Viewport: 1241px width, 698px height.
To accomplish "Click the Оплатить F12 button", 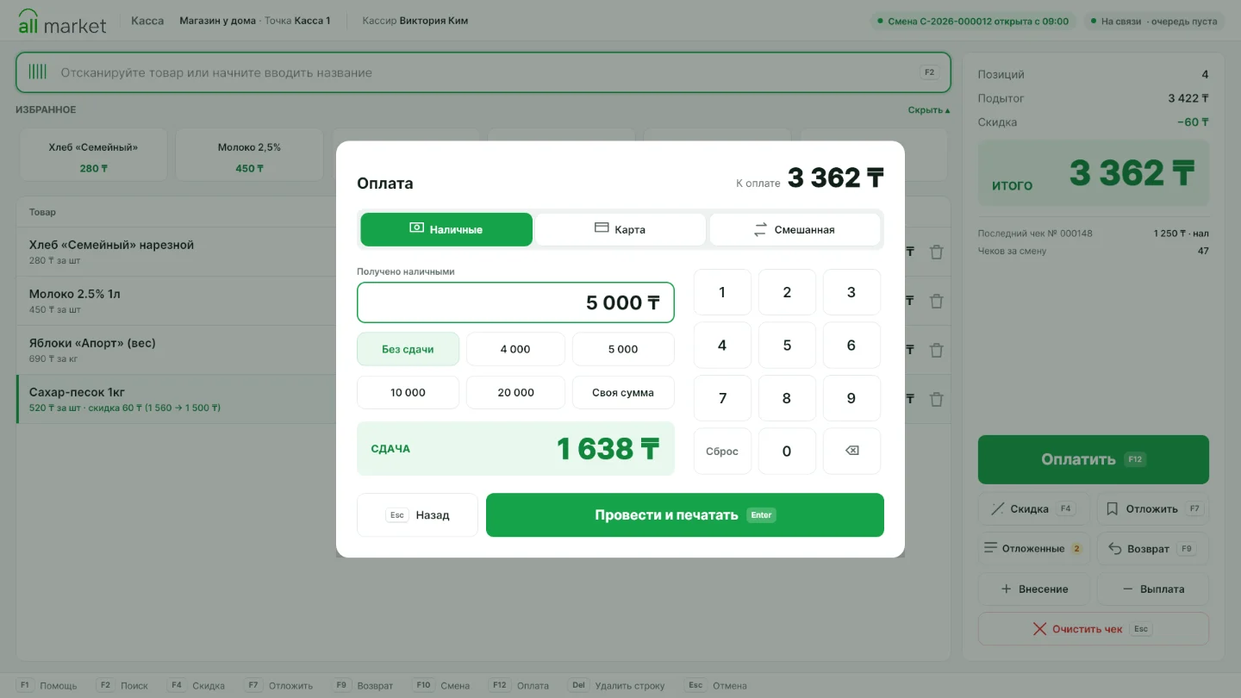I will (1094, 459).
